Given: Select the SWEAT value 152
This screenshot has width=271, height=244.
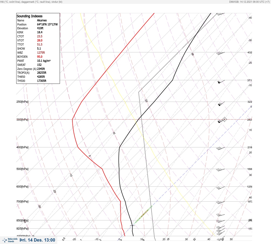Looking at the screenshot, I should pos(39,65).
